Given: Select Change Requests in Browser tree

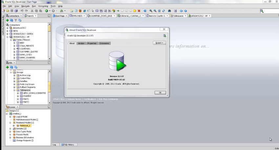Looking at the screenshot, I should 25,141.
